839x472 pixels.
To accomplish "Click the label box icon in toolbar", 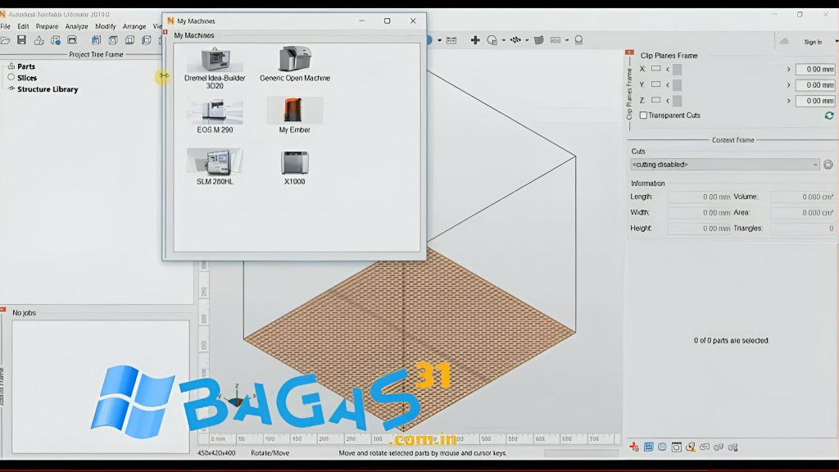I will (x=556, y=40).
